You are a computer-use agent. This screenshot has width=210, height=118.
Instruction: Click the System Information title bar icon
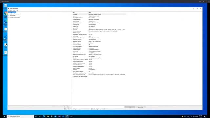coord(9,8)
